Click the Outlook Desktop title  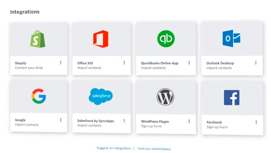point(220,63)
